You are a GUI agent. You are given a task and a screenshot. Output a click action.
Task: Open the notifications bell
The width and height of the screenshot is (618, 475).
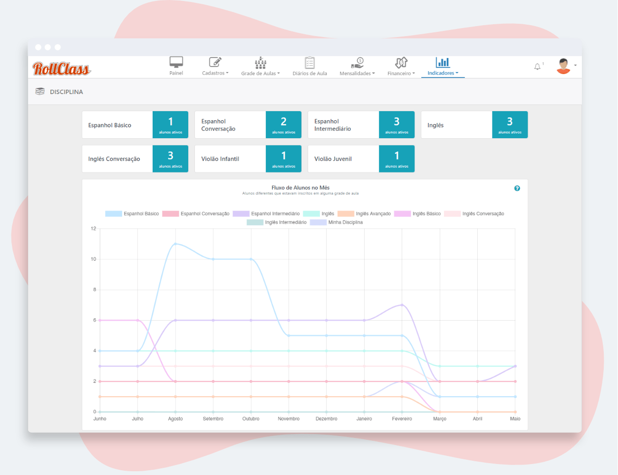pyautogui.click(x=538, y=66)
